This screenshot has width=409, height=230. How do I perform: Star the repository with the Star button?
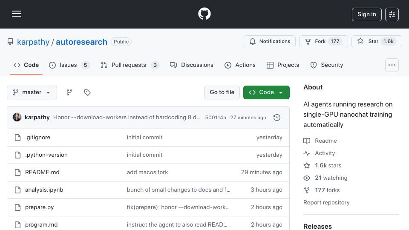377,41
